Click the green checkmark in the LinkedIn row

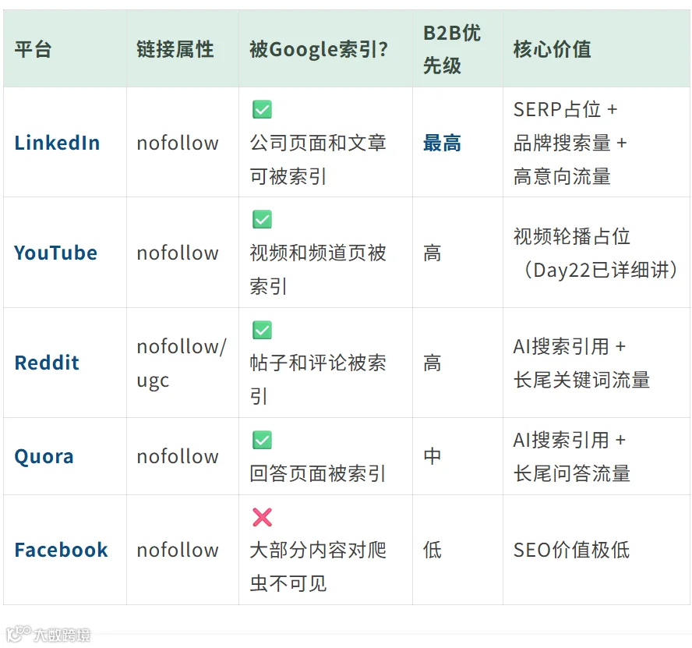[262, 109]
